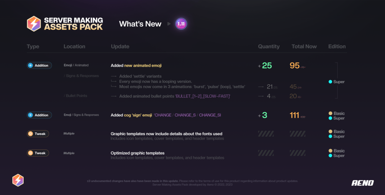Click the Total Now column header
Image resolution: width=385 pixels, height=195 pixels.
[304, 46]
